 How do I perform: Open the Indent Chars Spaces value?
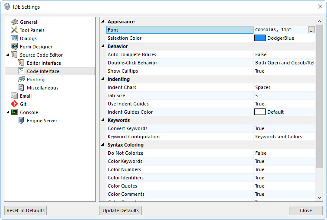click(x=284, y=87)
